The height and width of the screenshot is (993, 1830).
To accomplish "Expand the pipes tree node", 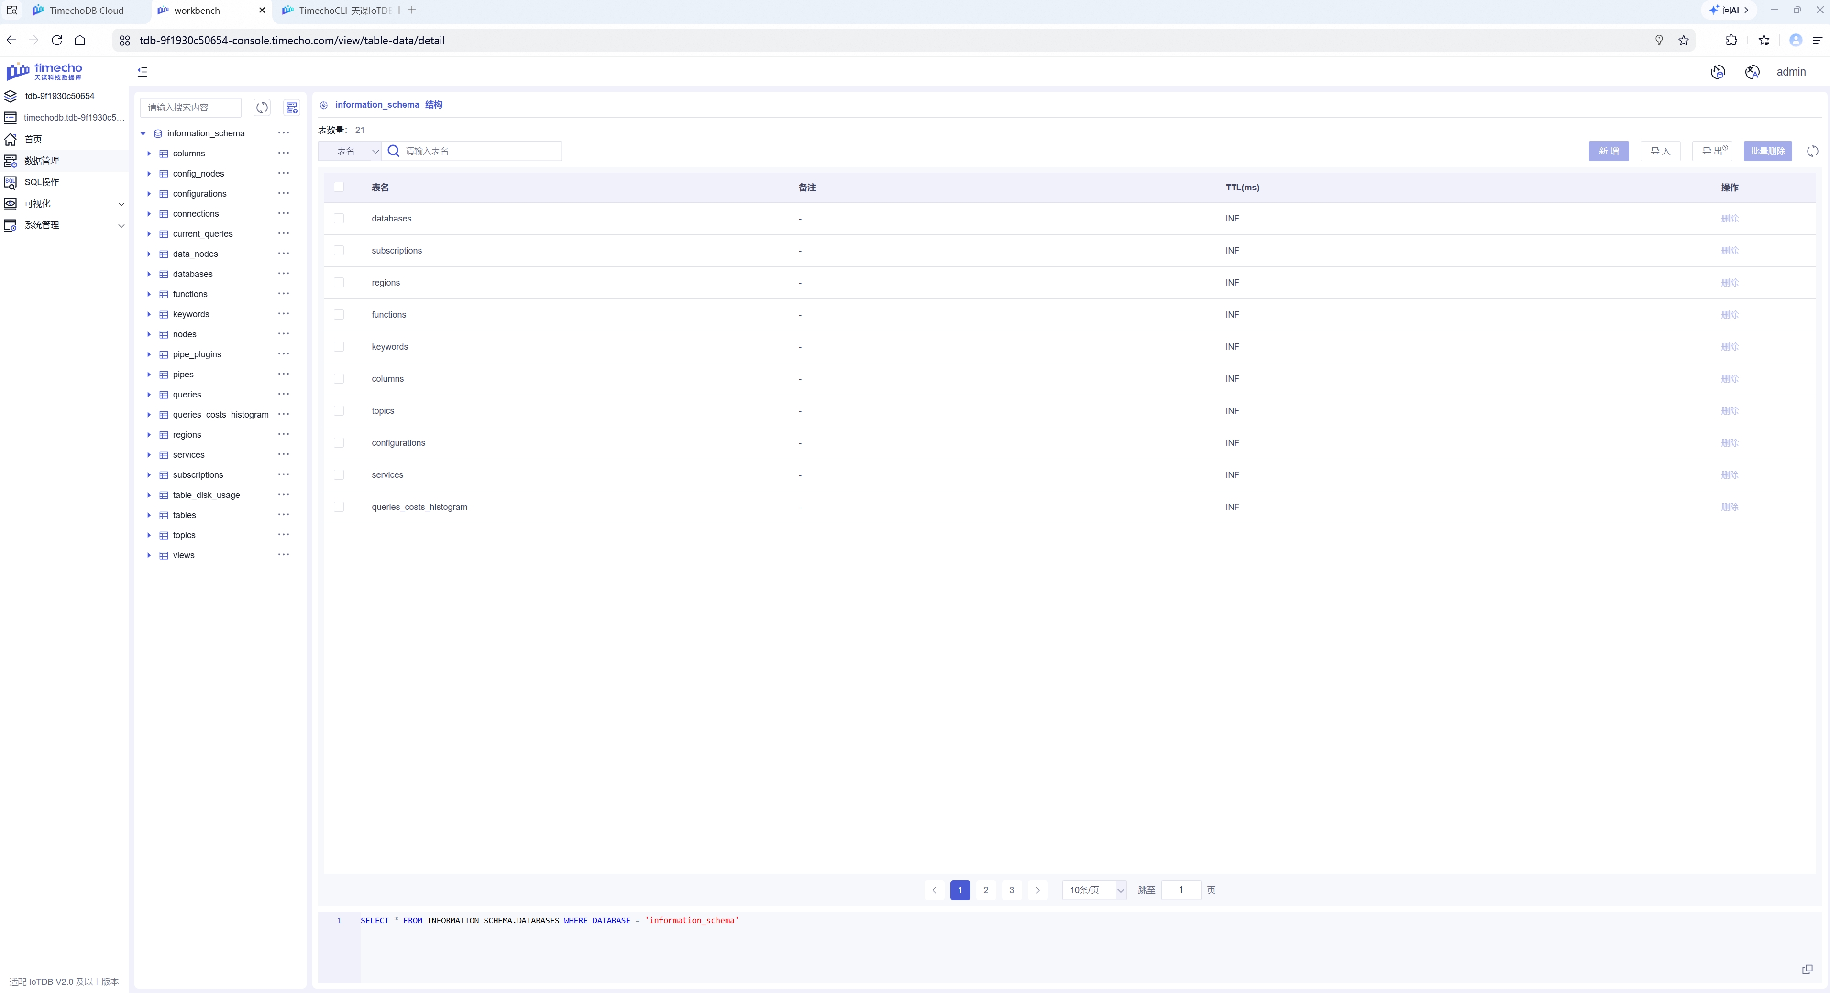I will (148, 375).
